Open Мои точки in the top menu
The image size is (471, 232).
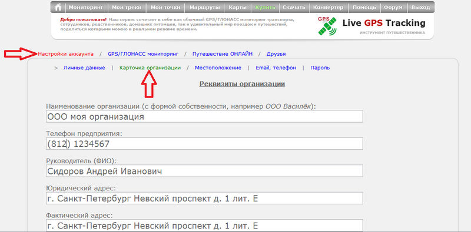(x=165, y=7)
